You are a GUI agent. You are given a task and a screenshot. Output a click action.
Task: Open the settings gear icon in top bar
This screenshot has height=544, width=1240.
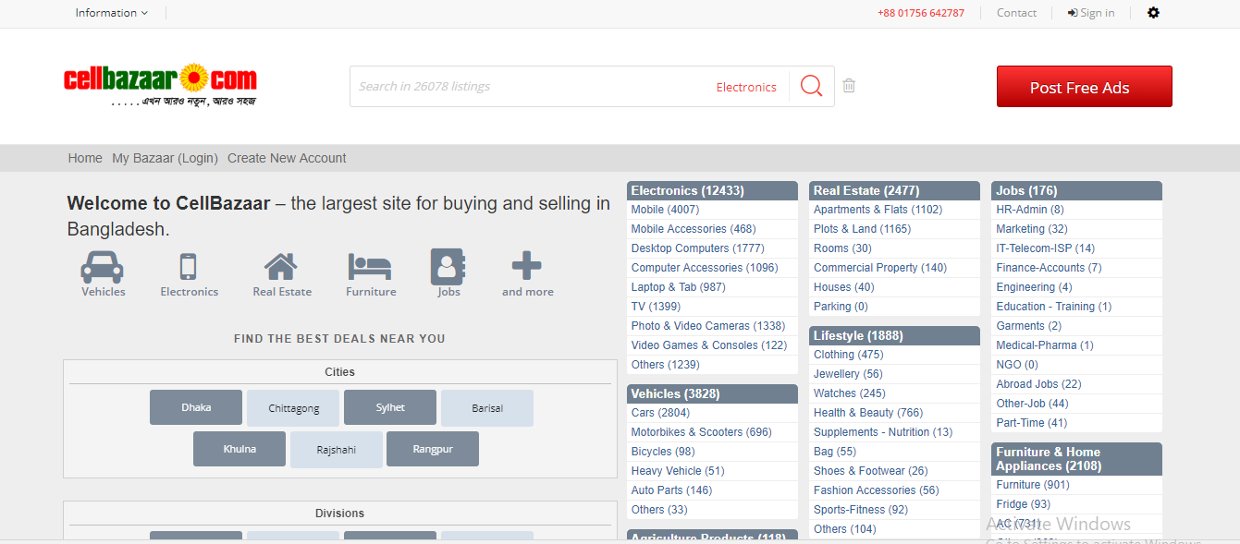1153,13
